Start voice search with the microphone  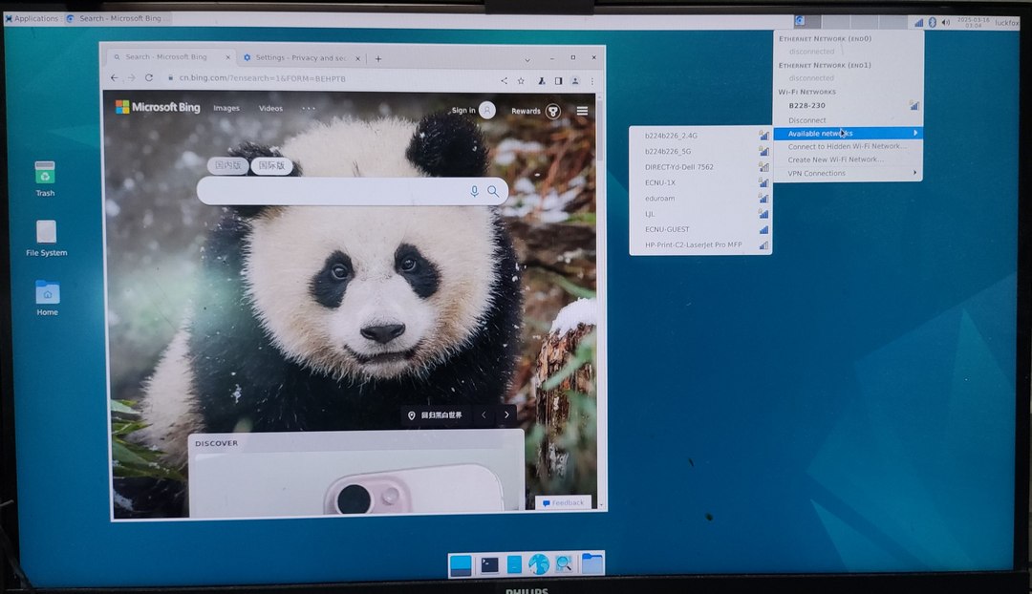pyautogui.click(x=475, y=191)
